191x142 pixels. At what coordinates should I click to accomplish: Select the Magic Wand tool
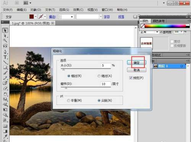5,40
